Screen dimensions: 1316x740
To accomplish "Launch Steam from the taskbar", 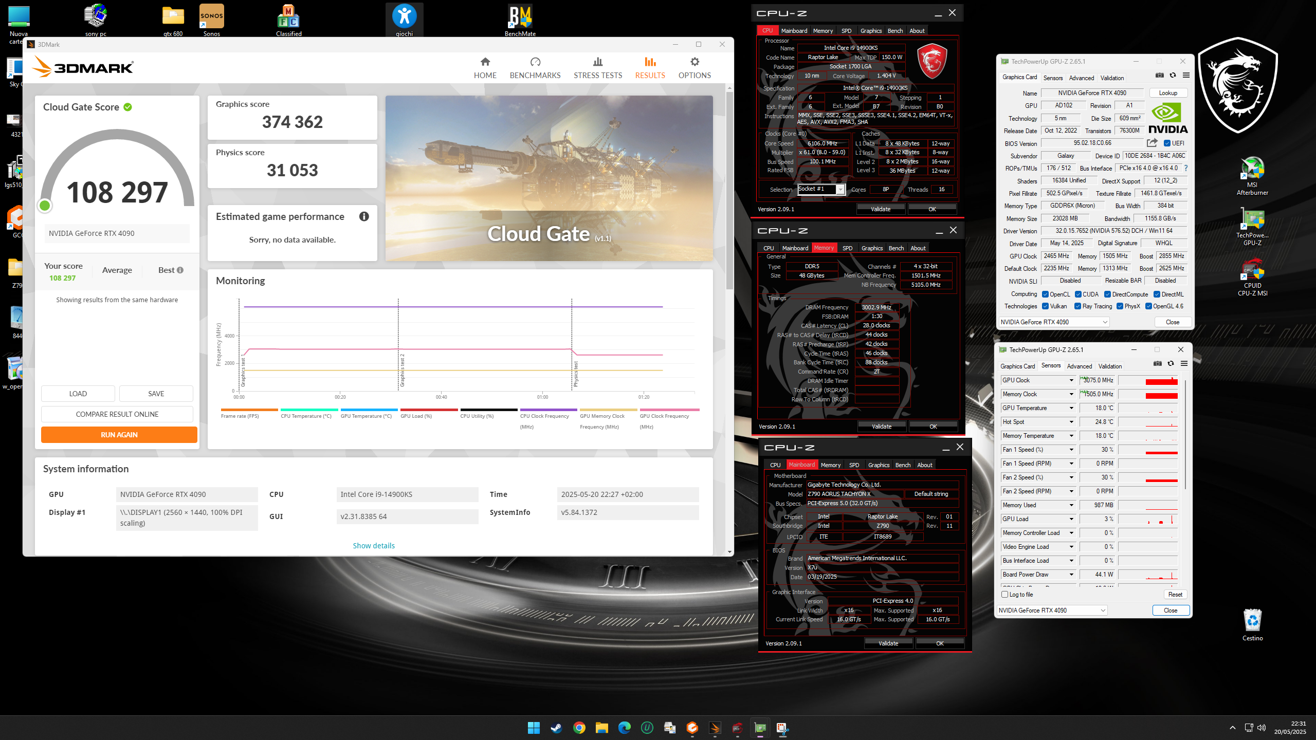I will [556, 728].
